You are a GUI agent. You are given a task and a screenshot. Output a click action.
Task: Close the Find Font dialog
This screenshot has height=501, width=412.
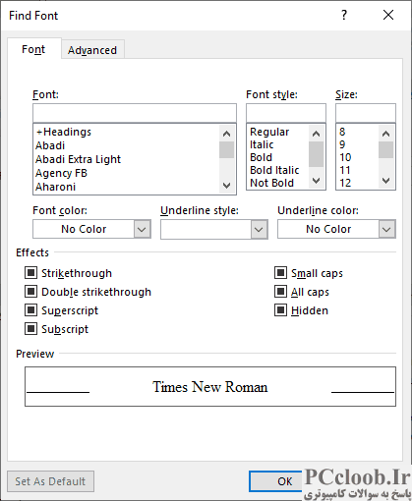388,15
